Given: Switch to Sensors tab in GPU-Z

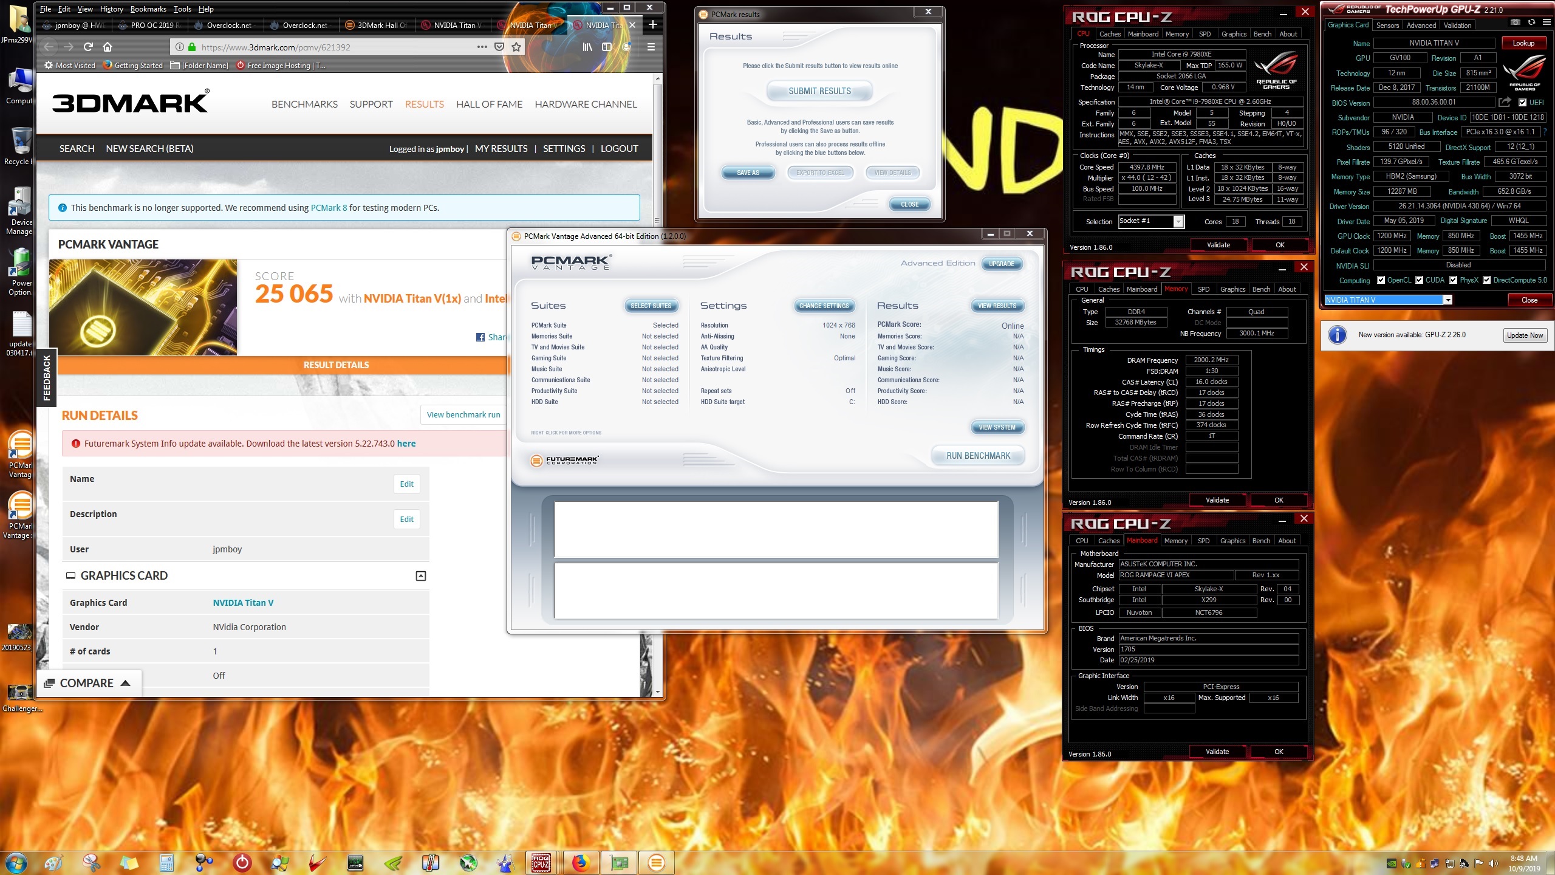Looking at the screenshot, I should pyautogui.click(x=1387, y=26).
